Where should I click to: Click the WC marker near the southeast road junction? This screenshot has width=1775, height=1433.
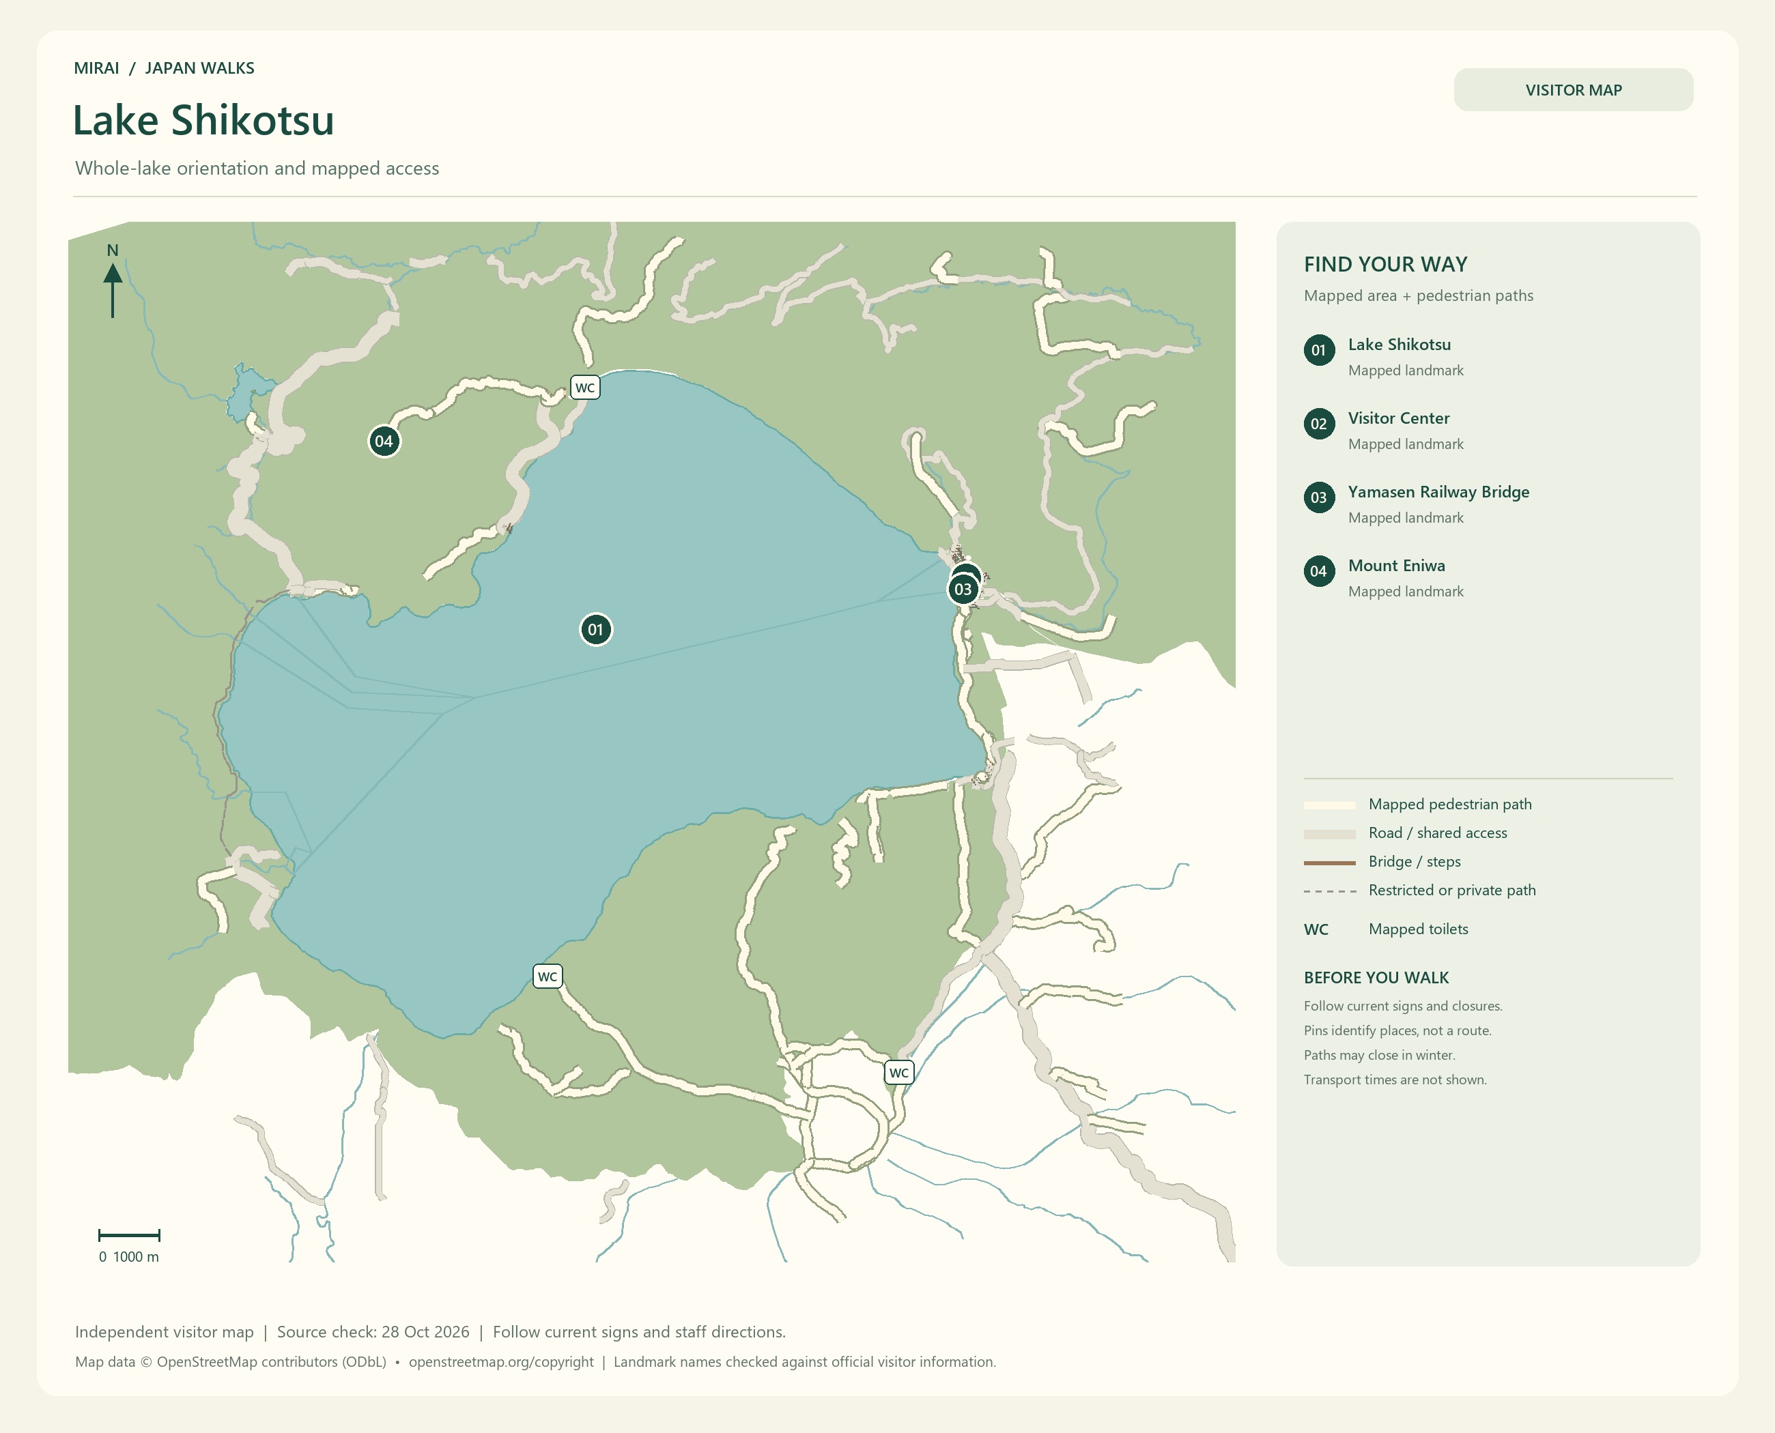tap(898, 1072)
